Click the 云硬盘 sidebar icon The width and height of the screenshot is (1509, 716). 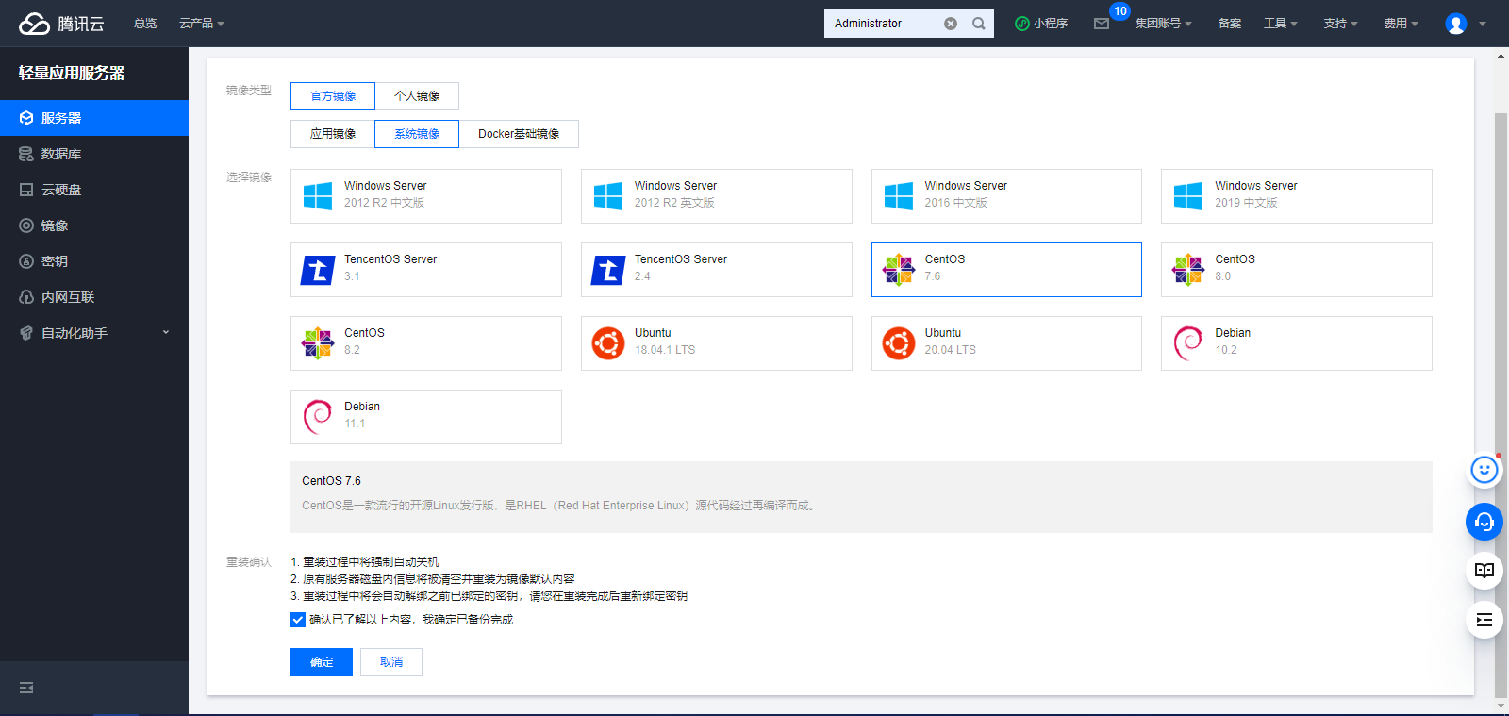tap(26, 190)
